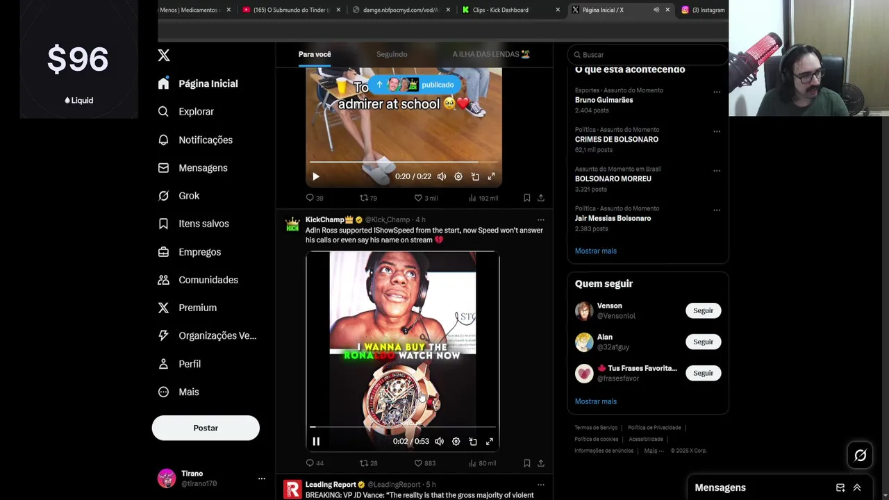Viewport: 889px width, 500px height.
Task: Click the Postar button
Action: pyautogui.click(x=206, y=428)
